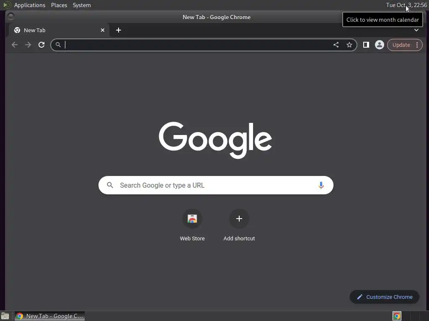This screenshot has width=429, height=321.
Task: Select New Tab - Google Chrome taskbar entry
Action: tap(49, 316)
